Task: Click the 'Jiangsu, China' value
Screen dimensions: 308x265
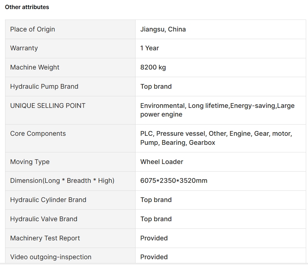Action: (163, 29)
